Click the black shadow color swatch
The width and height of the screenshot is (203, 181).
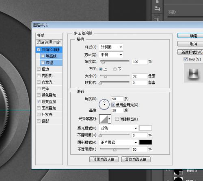(145, 142)
